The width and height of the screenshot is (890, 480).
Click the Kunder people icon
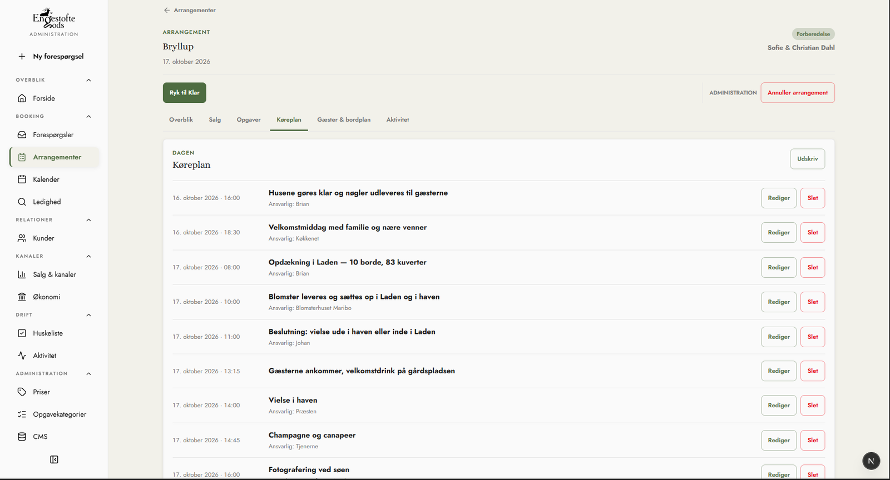pyautogui.click(x=22, y=238)
